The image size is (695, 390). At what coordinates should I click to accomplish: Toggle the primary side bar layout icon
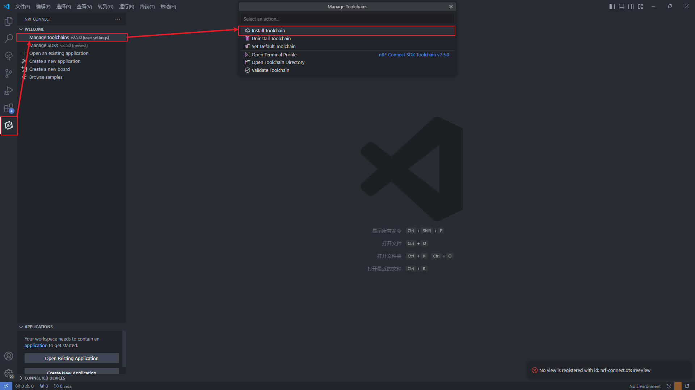point(612,6)
